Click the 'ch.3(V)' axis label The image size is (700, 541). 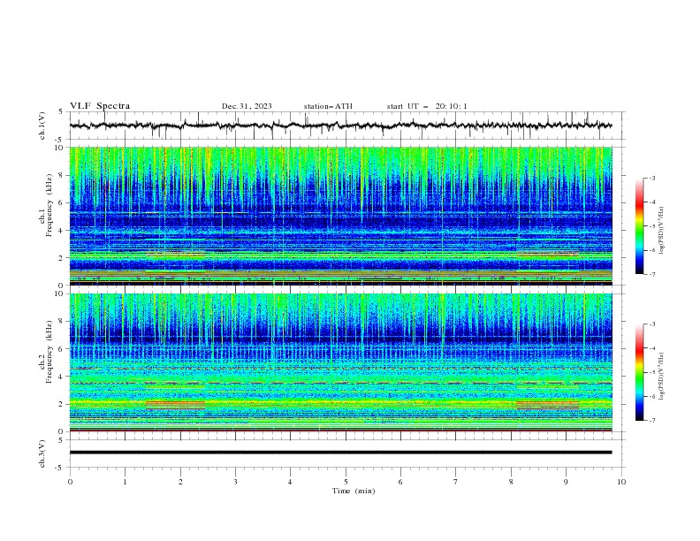click(x=42, y=453)
